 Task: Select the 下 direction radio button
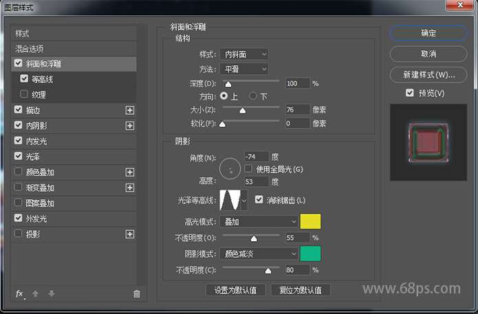click(253, 96)
